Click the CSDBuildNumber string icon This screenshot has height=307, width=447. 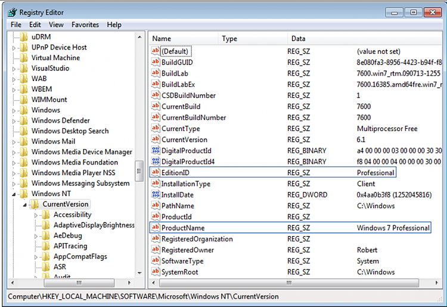coord(156,95)
